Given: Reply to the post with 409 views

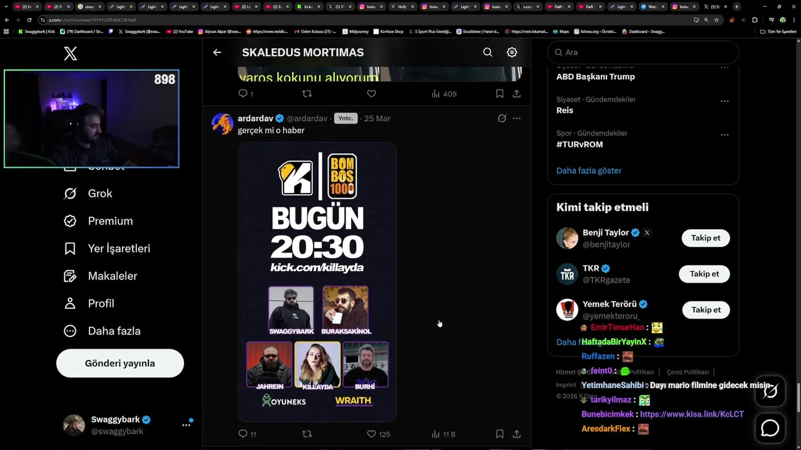Looking at the screenshot, I should [x=246, y=94].
